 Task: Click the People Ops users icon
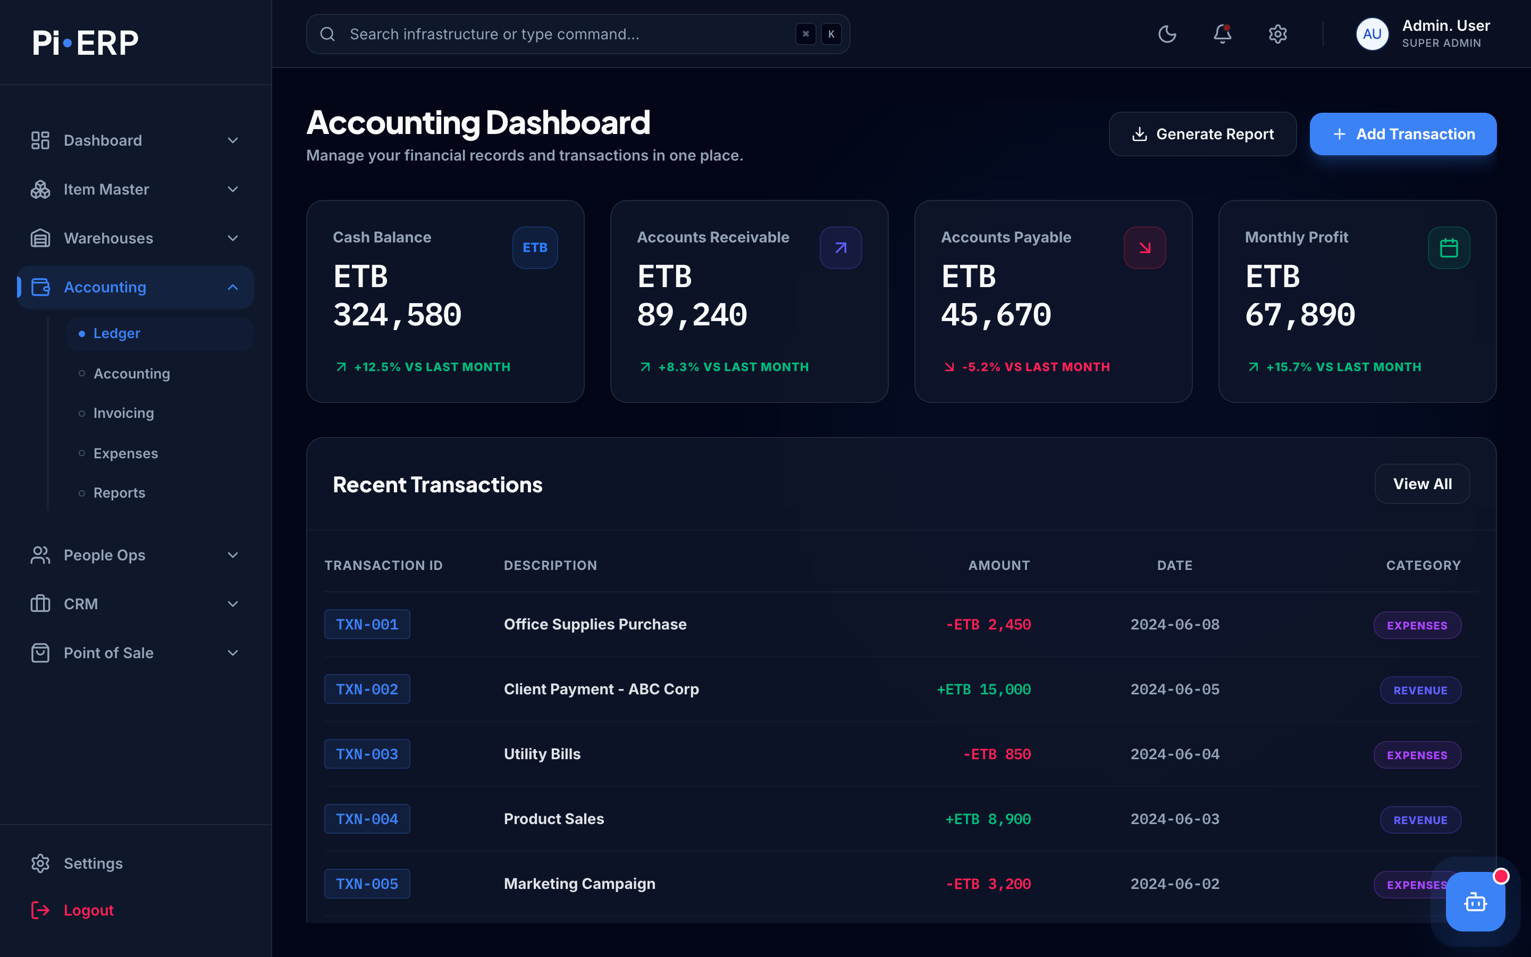click(40, 555)
